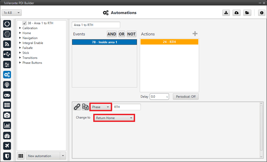Image resolution: width=267 pixels, height=162 pixels.
Task: Select the gamepad stick sidebar icon
Action: [x=7, y=95]
